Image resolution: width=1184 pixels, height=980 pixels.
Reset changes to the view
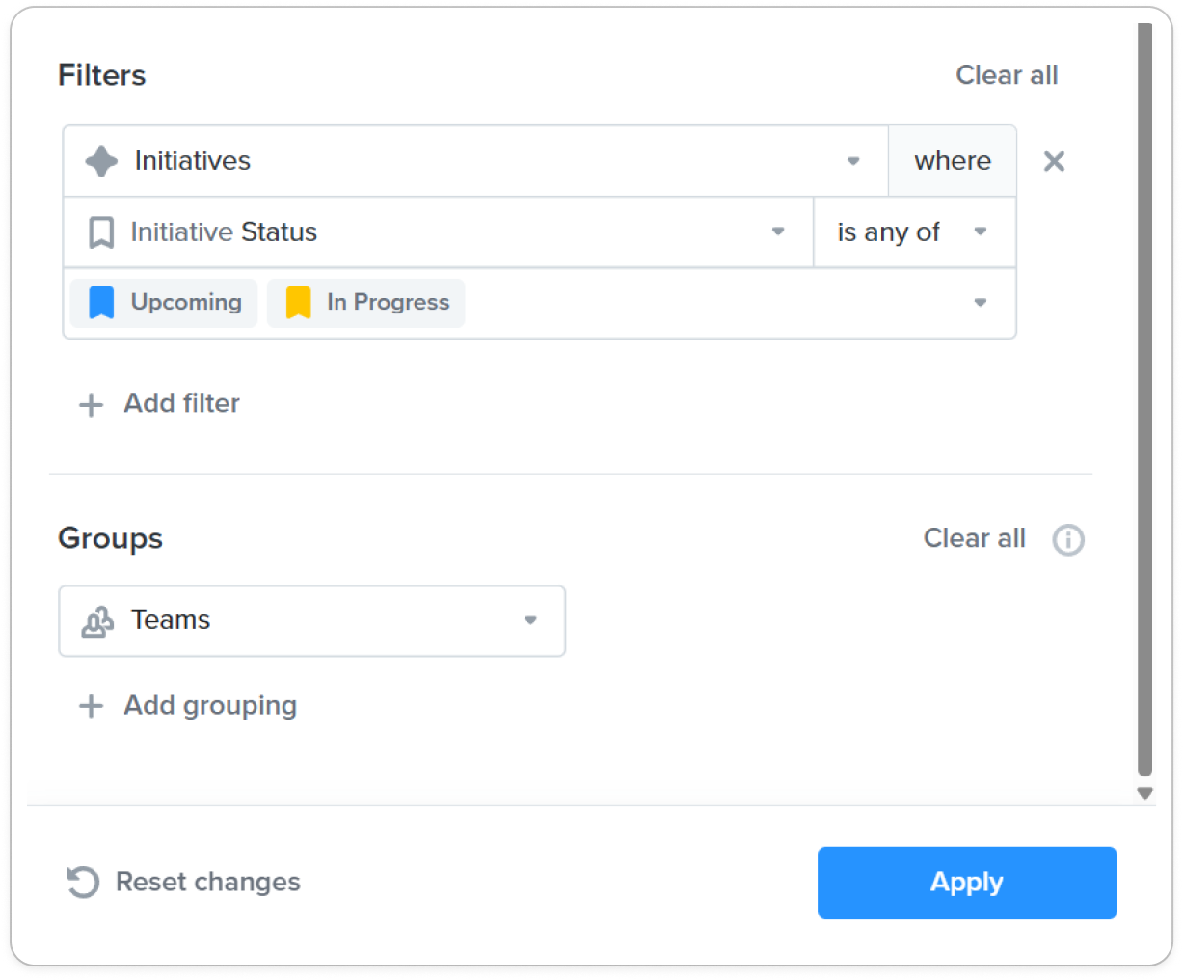pyautogui.click(x=183, y=882)
